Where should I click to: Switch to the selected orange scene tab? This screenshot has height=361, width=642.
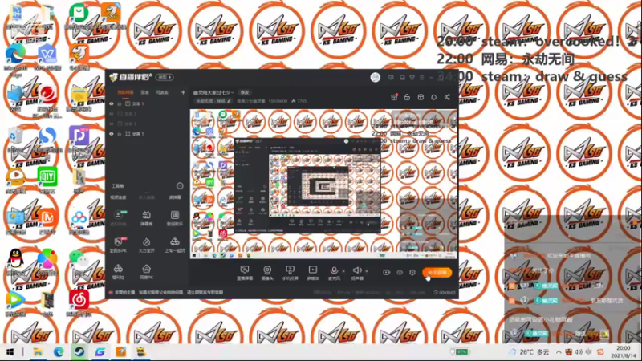126,92
